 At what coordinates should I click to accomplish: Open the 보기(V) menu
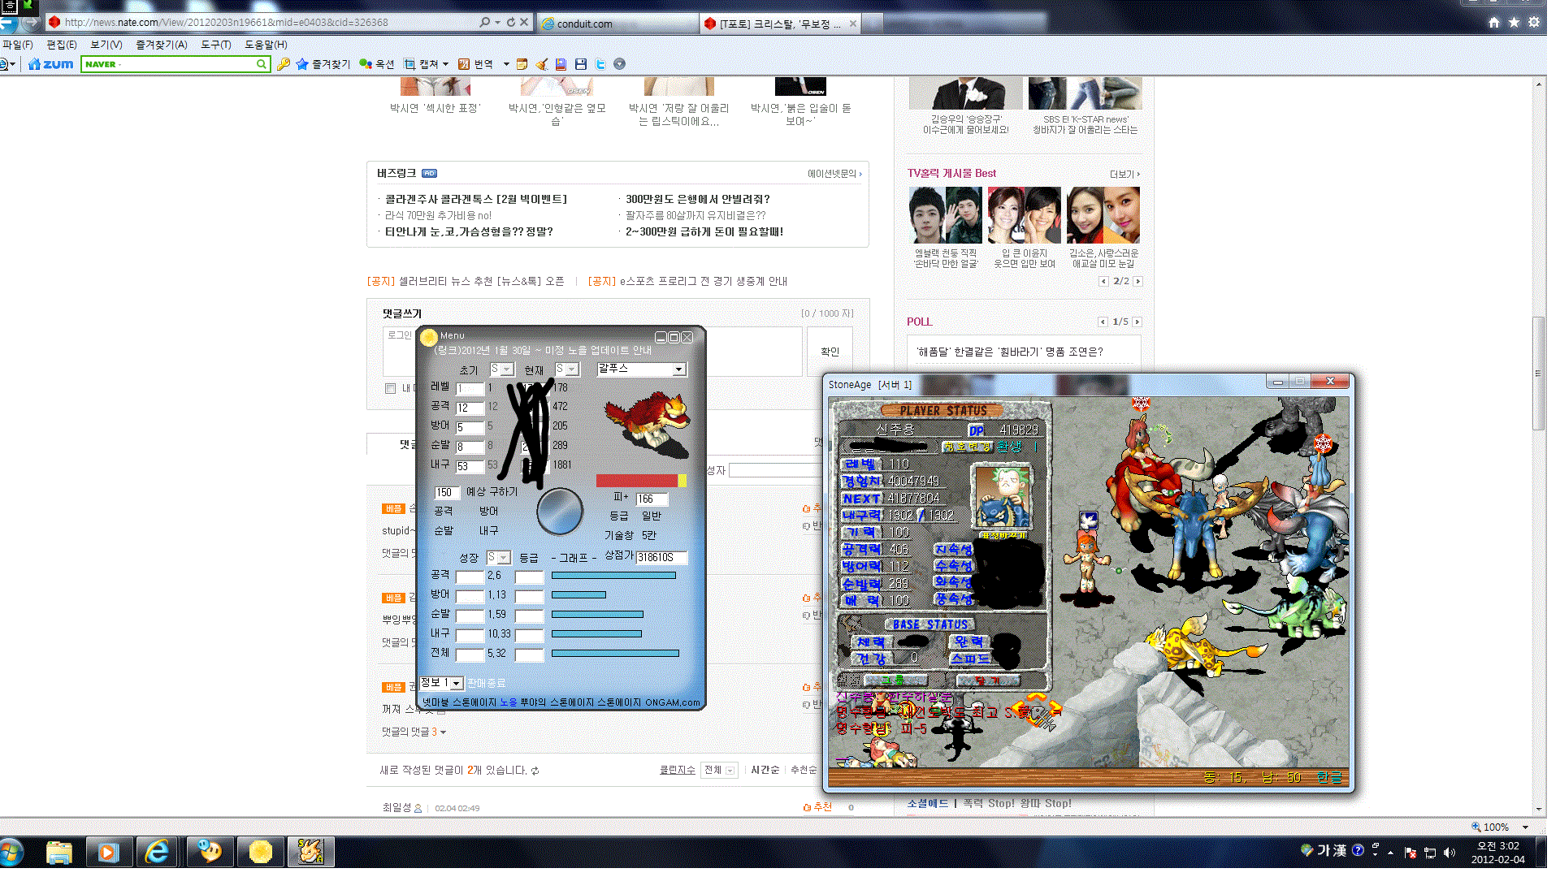(x=106, y=45)
